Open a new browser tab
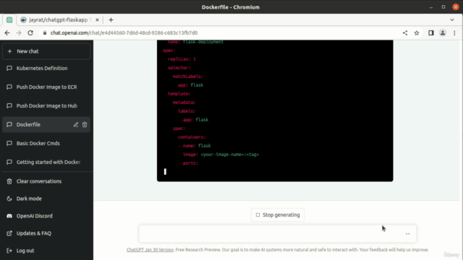 click(x=111, y=20)
